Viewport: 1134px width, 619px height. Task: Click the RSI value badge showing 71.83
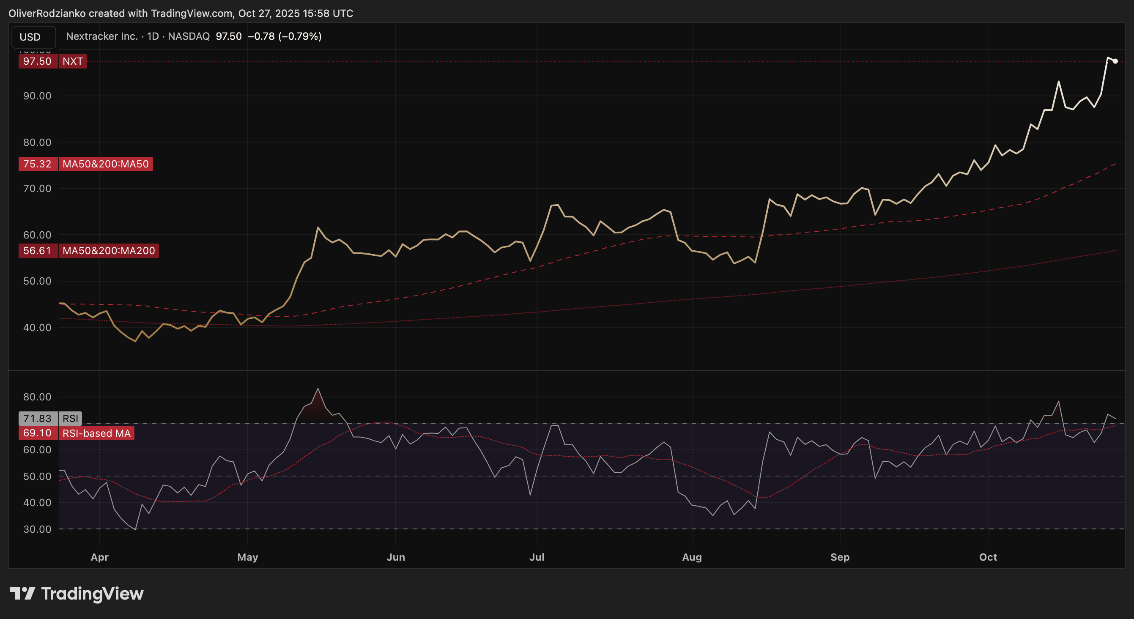(x=37, y=418)
